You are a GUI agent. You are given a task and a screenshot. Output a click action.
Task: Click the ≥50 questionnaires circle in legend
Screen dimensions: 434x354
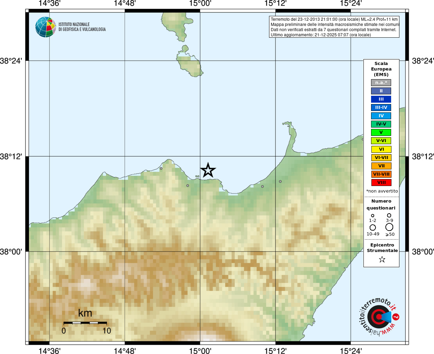click(389, 227)
